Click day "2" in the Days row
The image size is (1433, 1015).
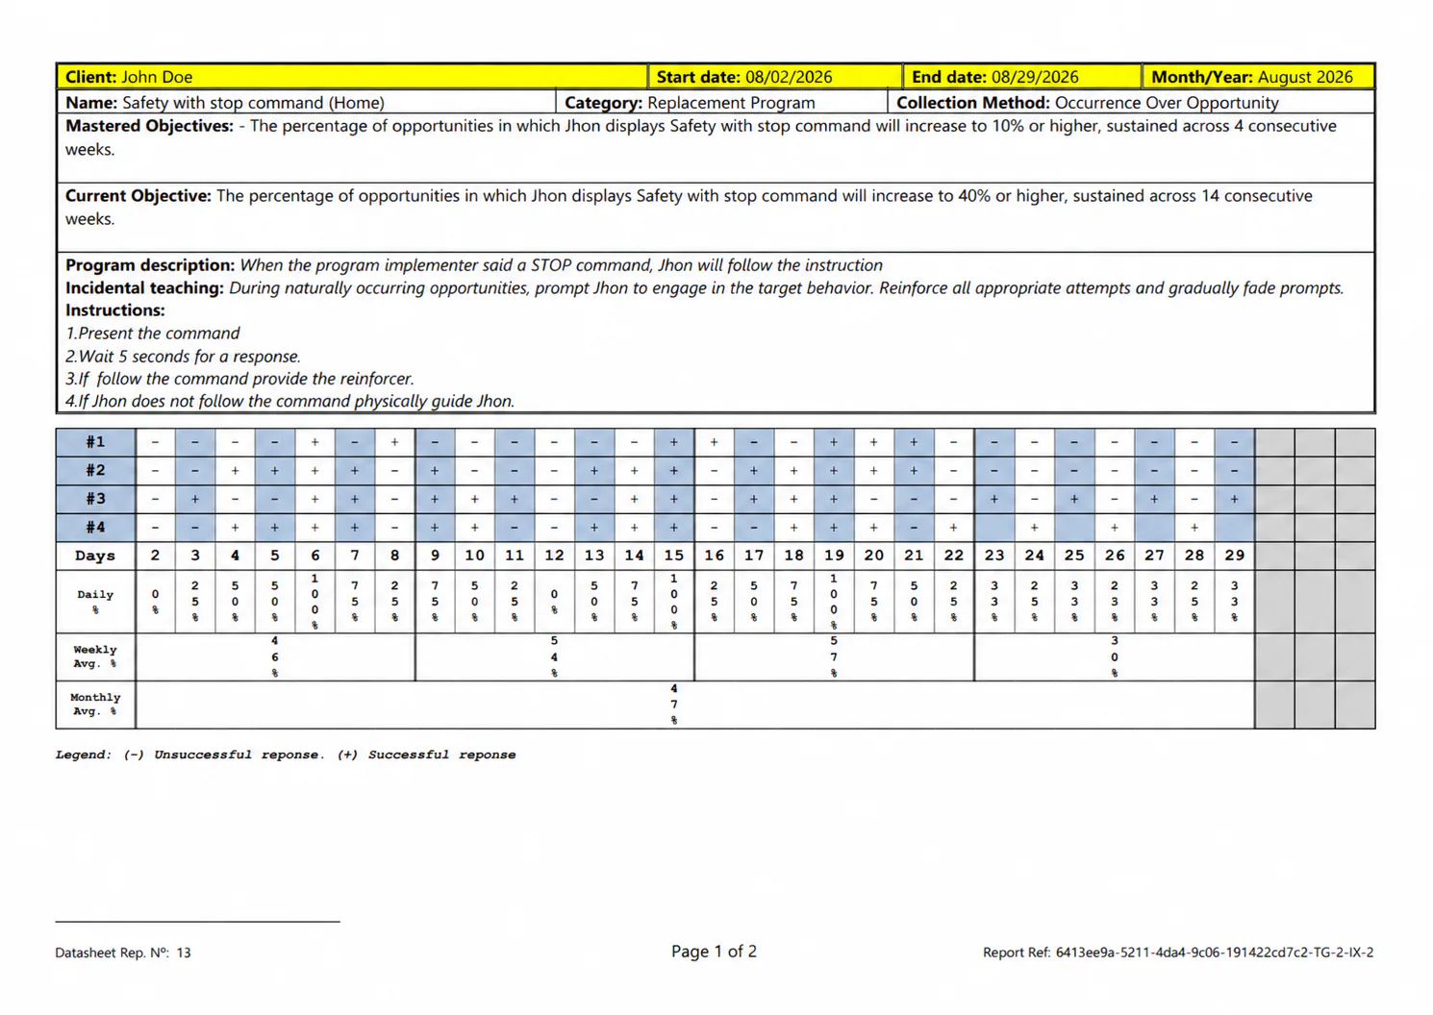click(155, 556)
